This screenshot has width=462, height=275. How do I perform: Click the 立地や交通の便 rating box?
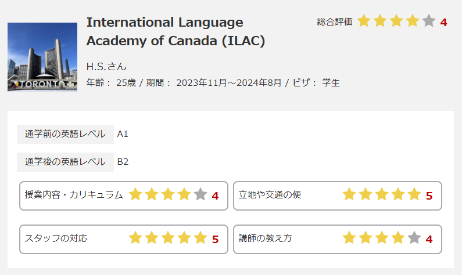[x=338, y=196]
